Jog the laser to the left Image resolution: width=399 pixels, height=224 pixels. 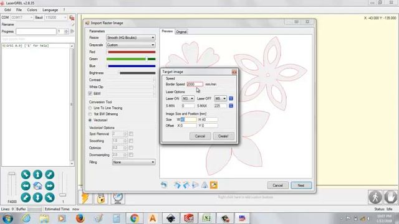point(26,186)
